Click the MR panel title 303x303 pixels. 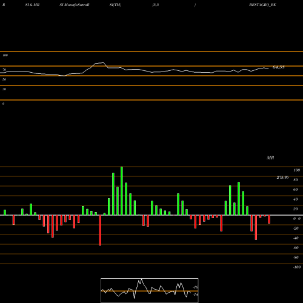[x=270, y=158]
